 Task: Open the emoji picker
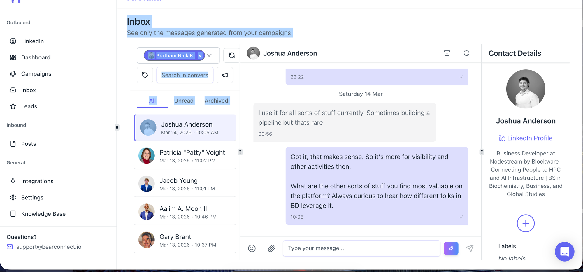pos(252,248)
